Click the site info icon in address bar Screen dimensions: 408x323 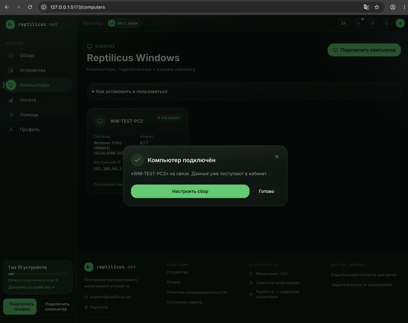point(44,7)
